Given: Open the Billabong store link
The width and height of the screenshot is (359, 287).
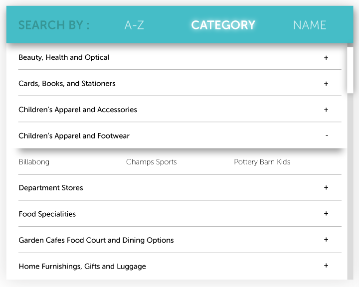Looking at the screenshot, I should pos(34,162).
